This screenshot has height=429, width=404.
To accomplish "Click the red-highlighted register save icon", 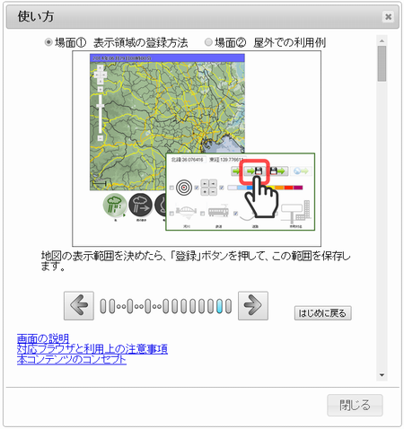I will click(254, 171).
